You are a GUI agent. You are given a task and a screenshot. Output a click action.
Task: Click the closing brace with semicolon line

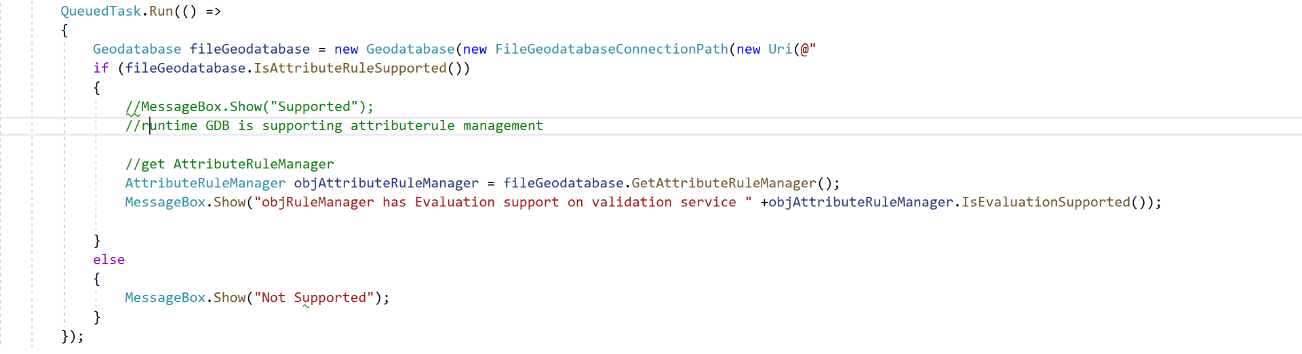click(73, 336)
